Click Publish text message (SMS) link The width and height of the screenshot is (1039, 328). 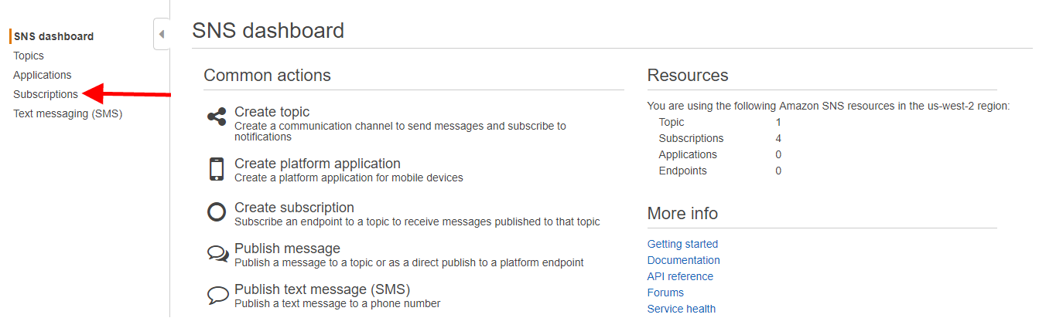tap(322, 289)
